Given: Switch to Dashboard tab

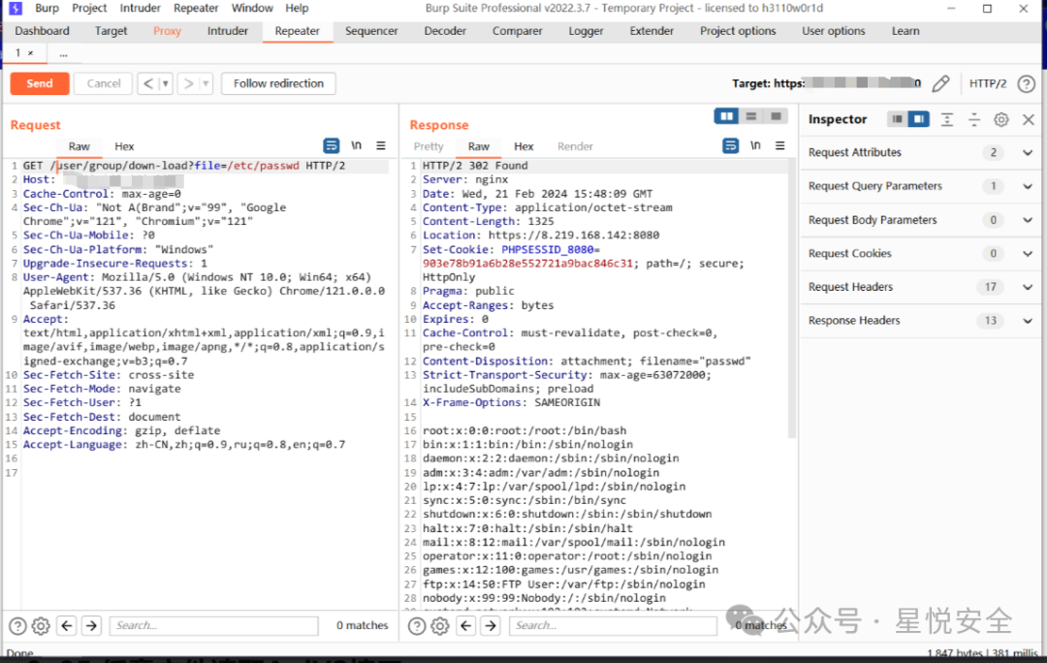Looking at the screenshot, I should coord(42,31).
